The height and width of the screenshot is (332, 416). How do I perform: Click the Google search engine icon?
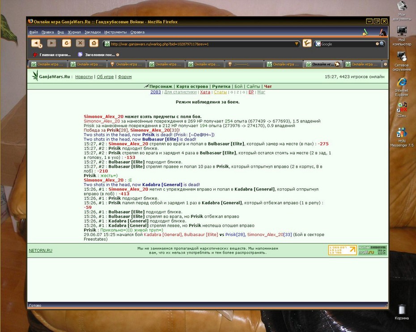pos(318,44)
